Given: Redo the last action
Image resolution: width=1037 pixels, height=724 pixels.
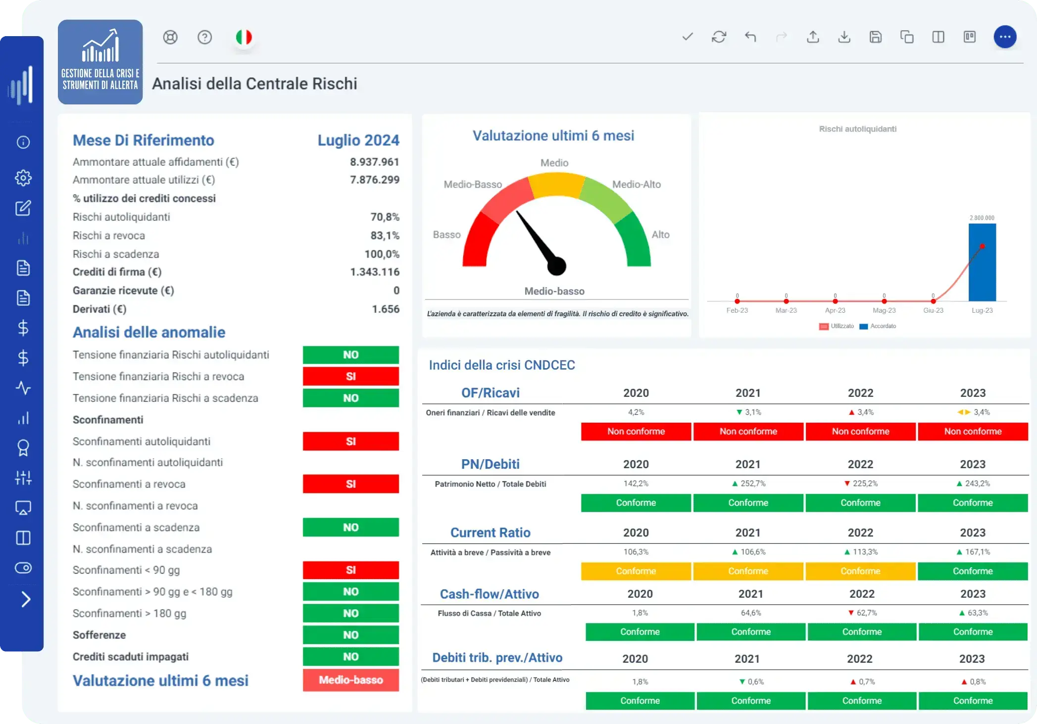Looking at the screenshot, I should [x=782, y=37].
